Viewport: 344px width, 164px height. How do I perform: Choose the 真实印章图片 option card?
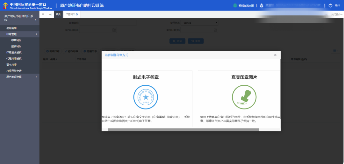[x=239, y=98]
